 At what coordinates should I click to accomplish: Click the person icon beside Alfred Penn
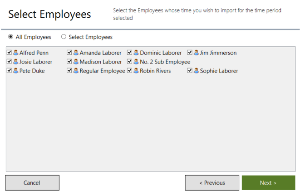pos(16,53)
